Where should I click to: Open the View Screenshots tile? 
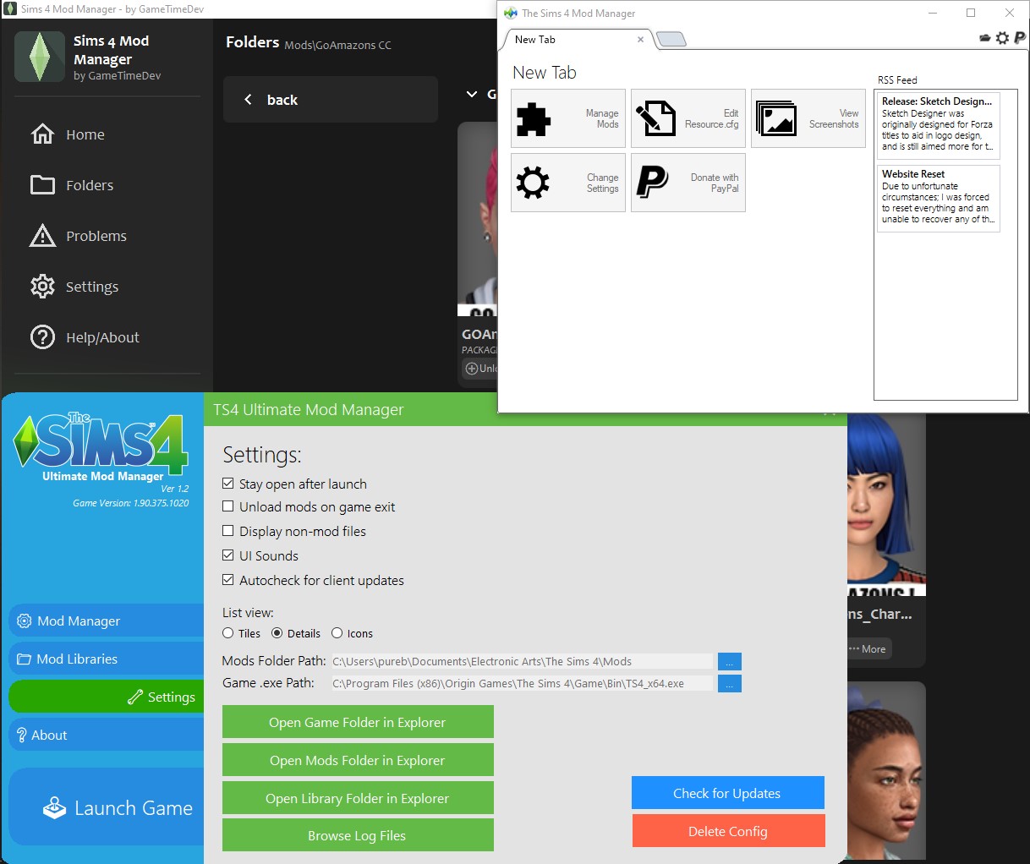tap(808, 118)
